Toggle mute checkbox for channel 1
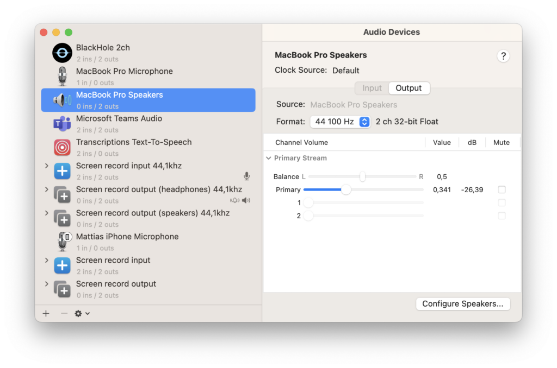Image resolution: width=557 pixels, height=368 pixels. pos(502,202)
